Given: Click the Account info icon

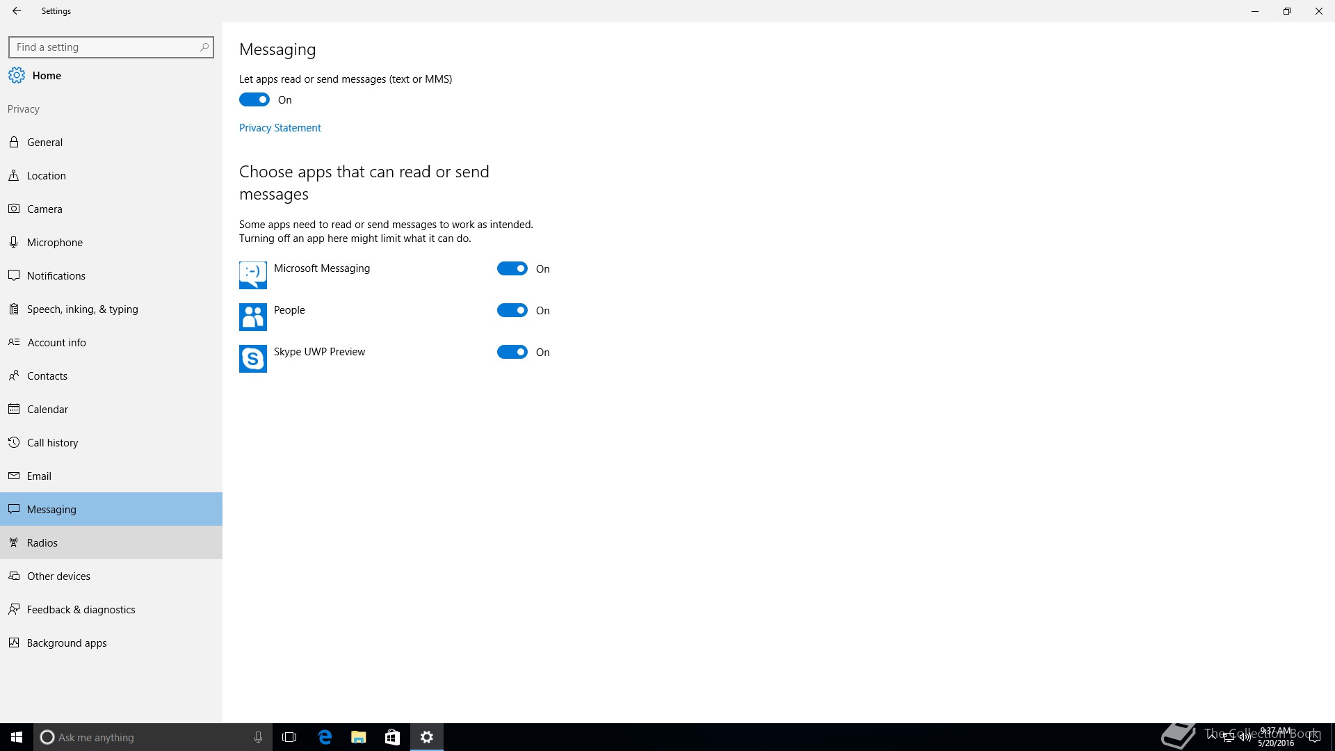Looking at the screenshot, I should [14, 342].
